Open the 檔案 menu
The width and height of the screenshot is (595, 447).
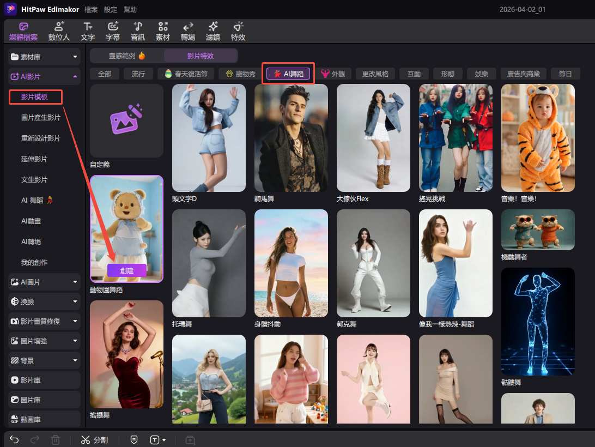coord(92,10)
